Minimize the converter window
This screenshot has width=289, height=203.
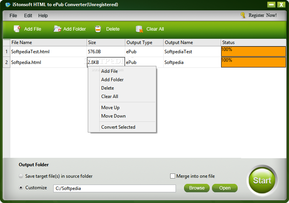[x=271, y=5]
